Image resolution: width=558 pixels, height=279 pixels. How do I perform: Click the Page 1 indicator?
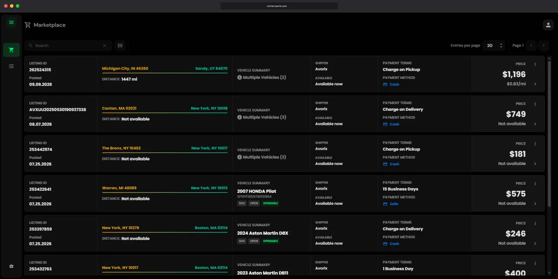[518, 45]
